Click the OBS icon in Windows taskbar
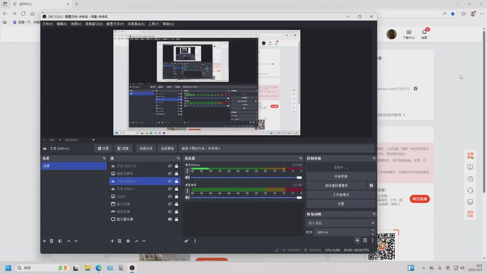Viewport: 487px width, 274px height. (132, 268)
